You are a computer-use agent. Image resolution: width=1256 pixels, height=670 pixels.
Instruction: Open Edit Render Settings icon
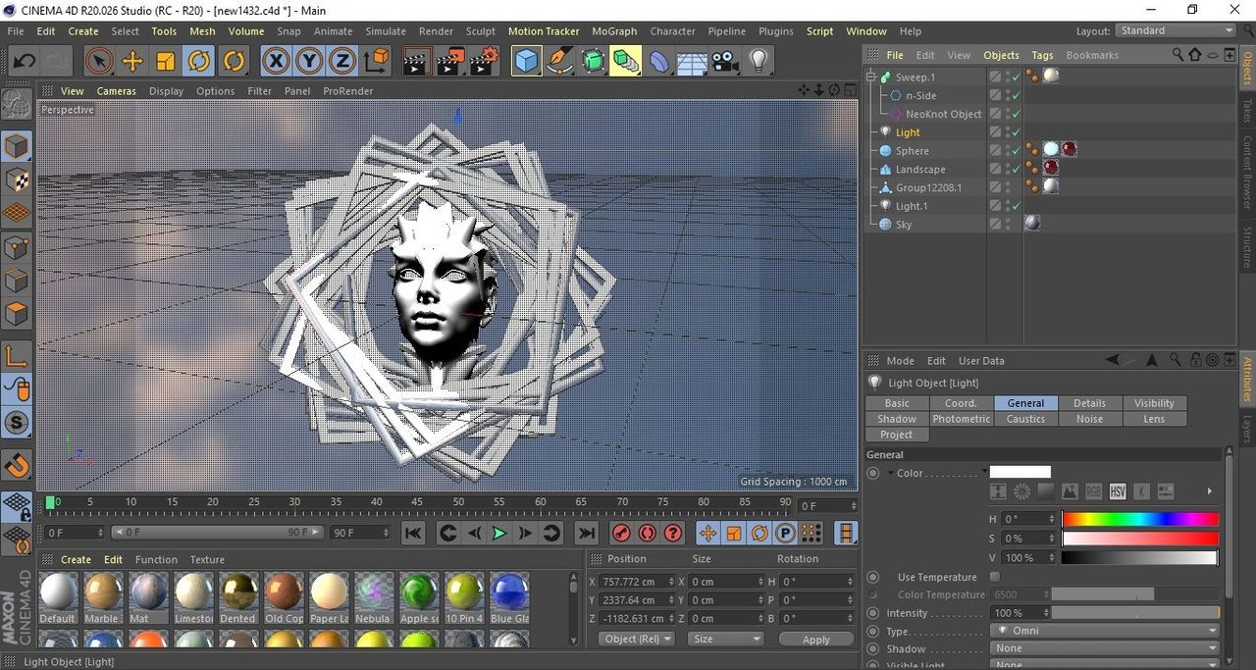(484, 61)
